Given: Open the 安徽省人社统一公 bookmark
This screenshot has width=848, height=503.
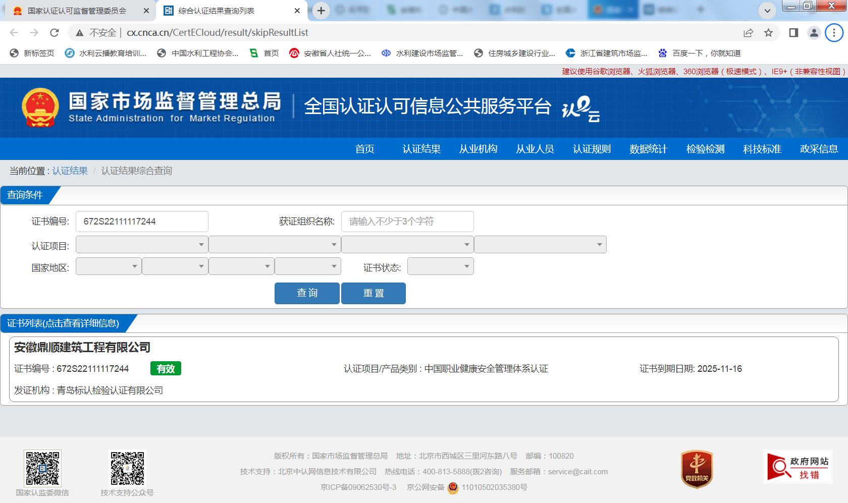Looking at the screenshot, I should (330, 53).
